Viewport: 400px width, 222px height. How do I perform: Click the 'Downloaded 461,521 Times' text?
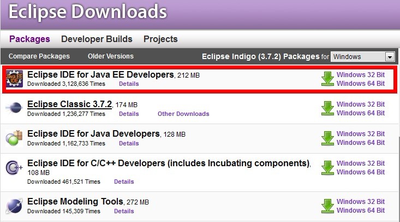[64, 182]
